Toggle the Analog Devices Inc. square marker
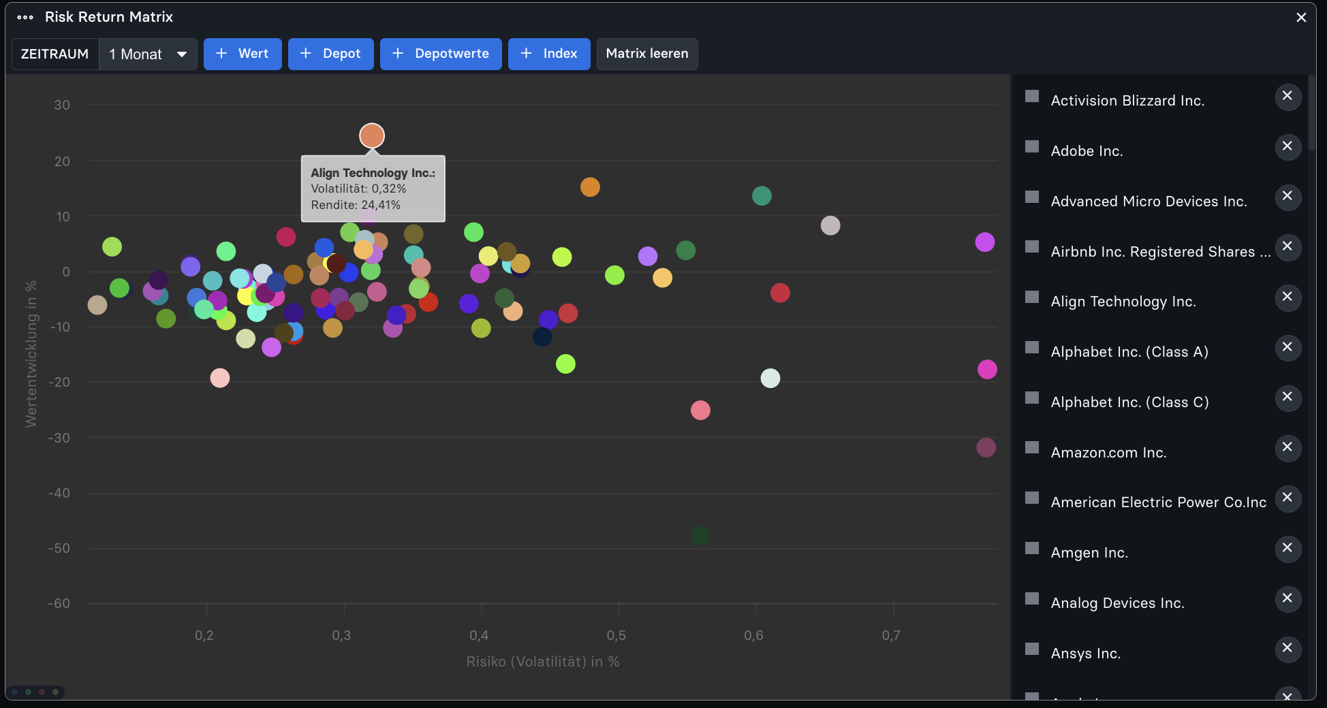Viewport: 1327px width, 708px height. [x=1032, y=599]
